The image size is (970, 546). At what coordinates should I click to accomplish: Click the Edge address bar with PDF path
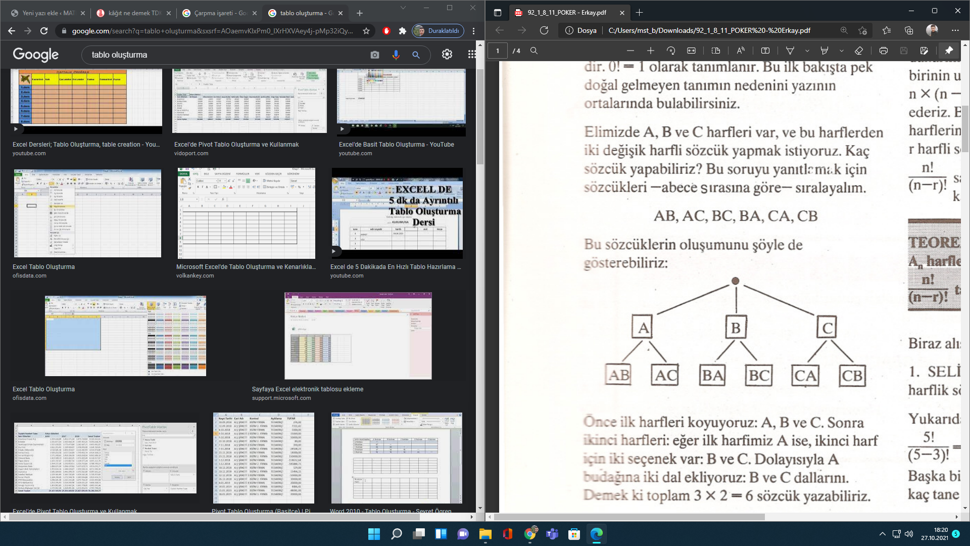[x=709, y=30]
